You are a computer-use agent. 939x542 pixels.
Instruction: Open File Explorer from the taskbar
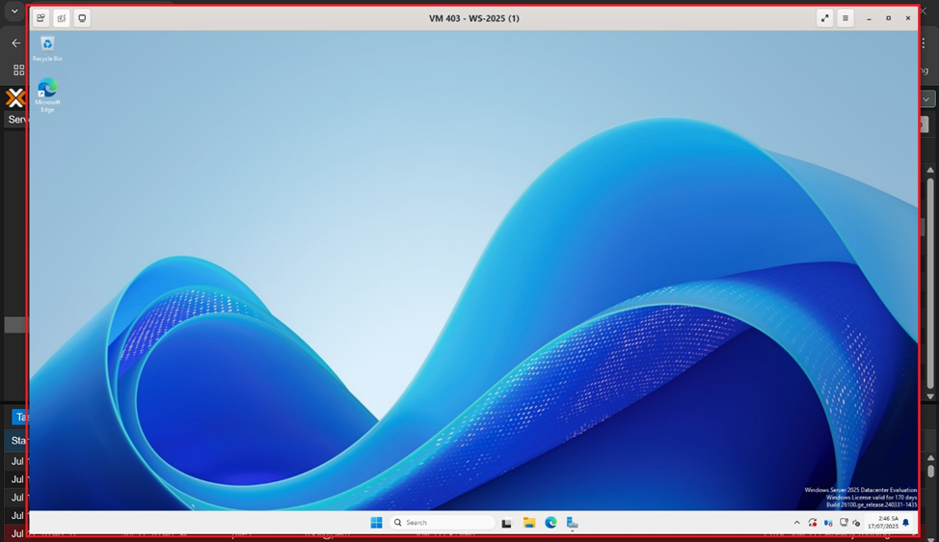pyautogui.click(x=529, y=523)
